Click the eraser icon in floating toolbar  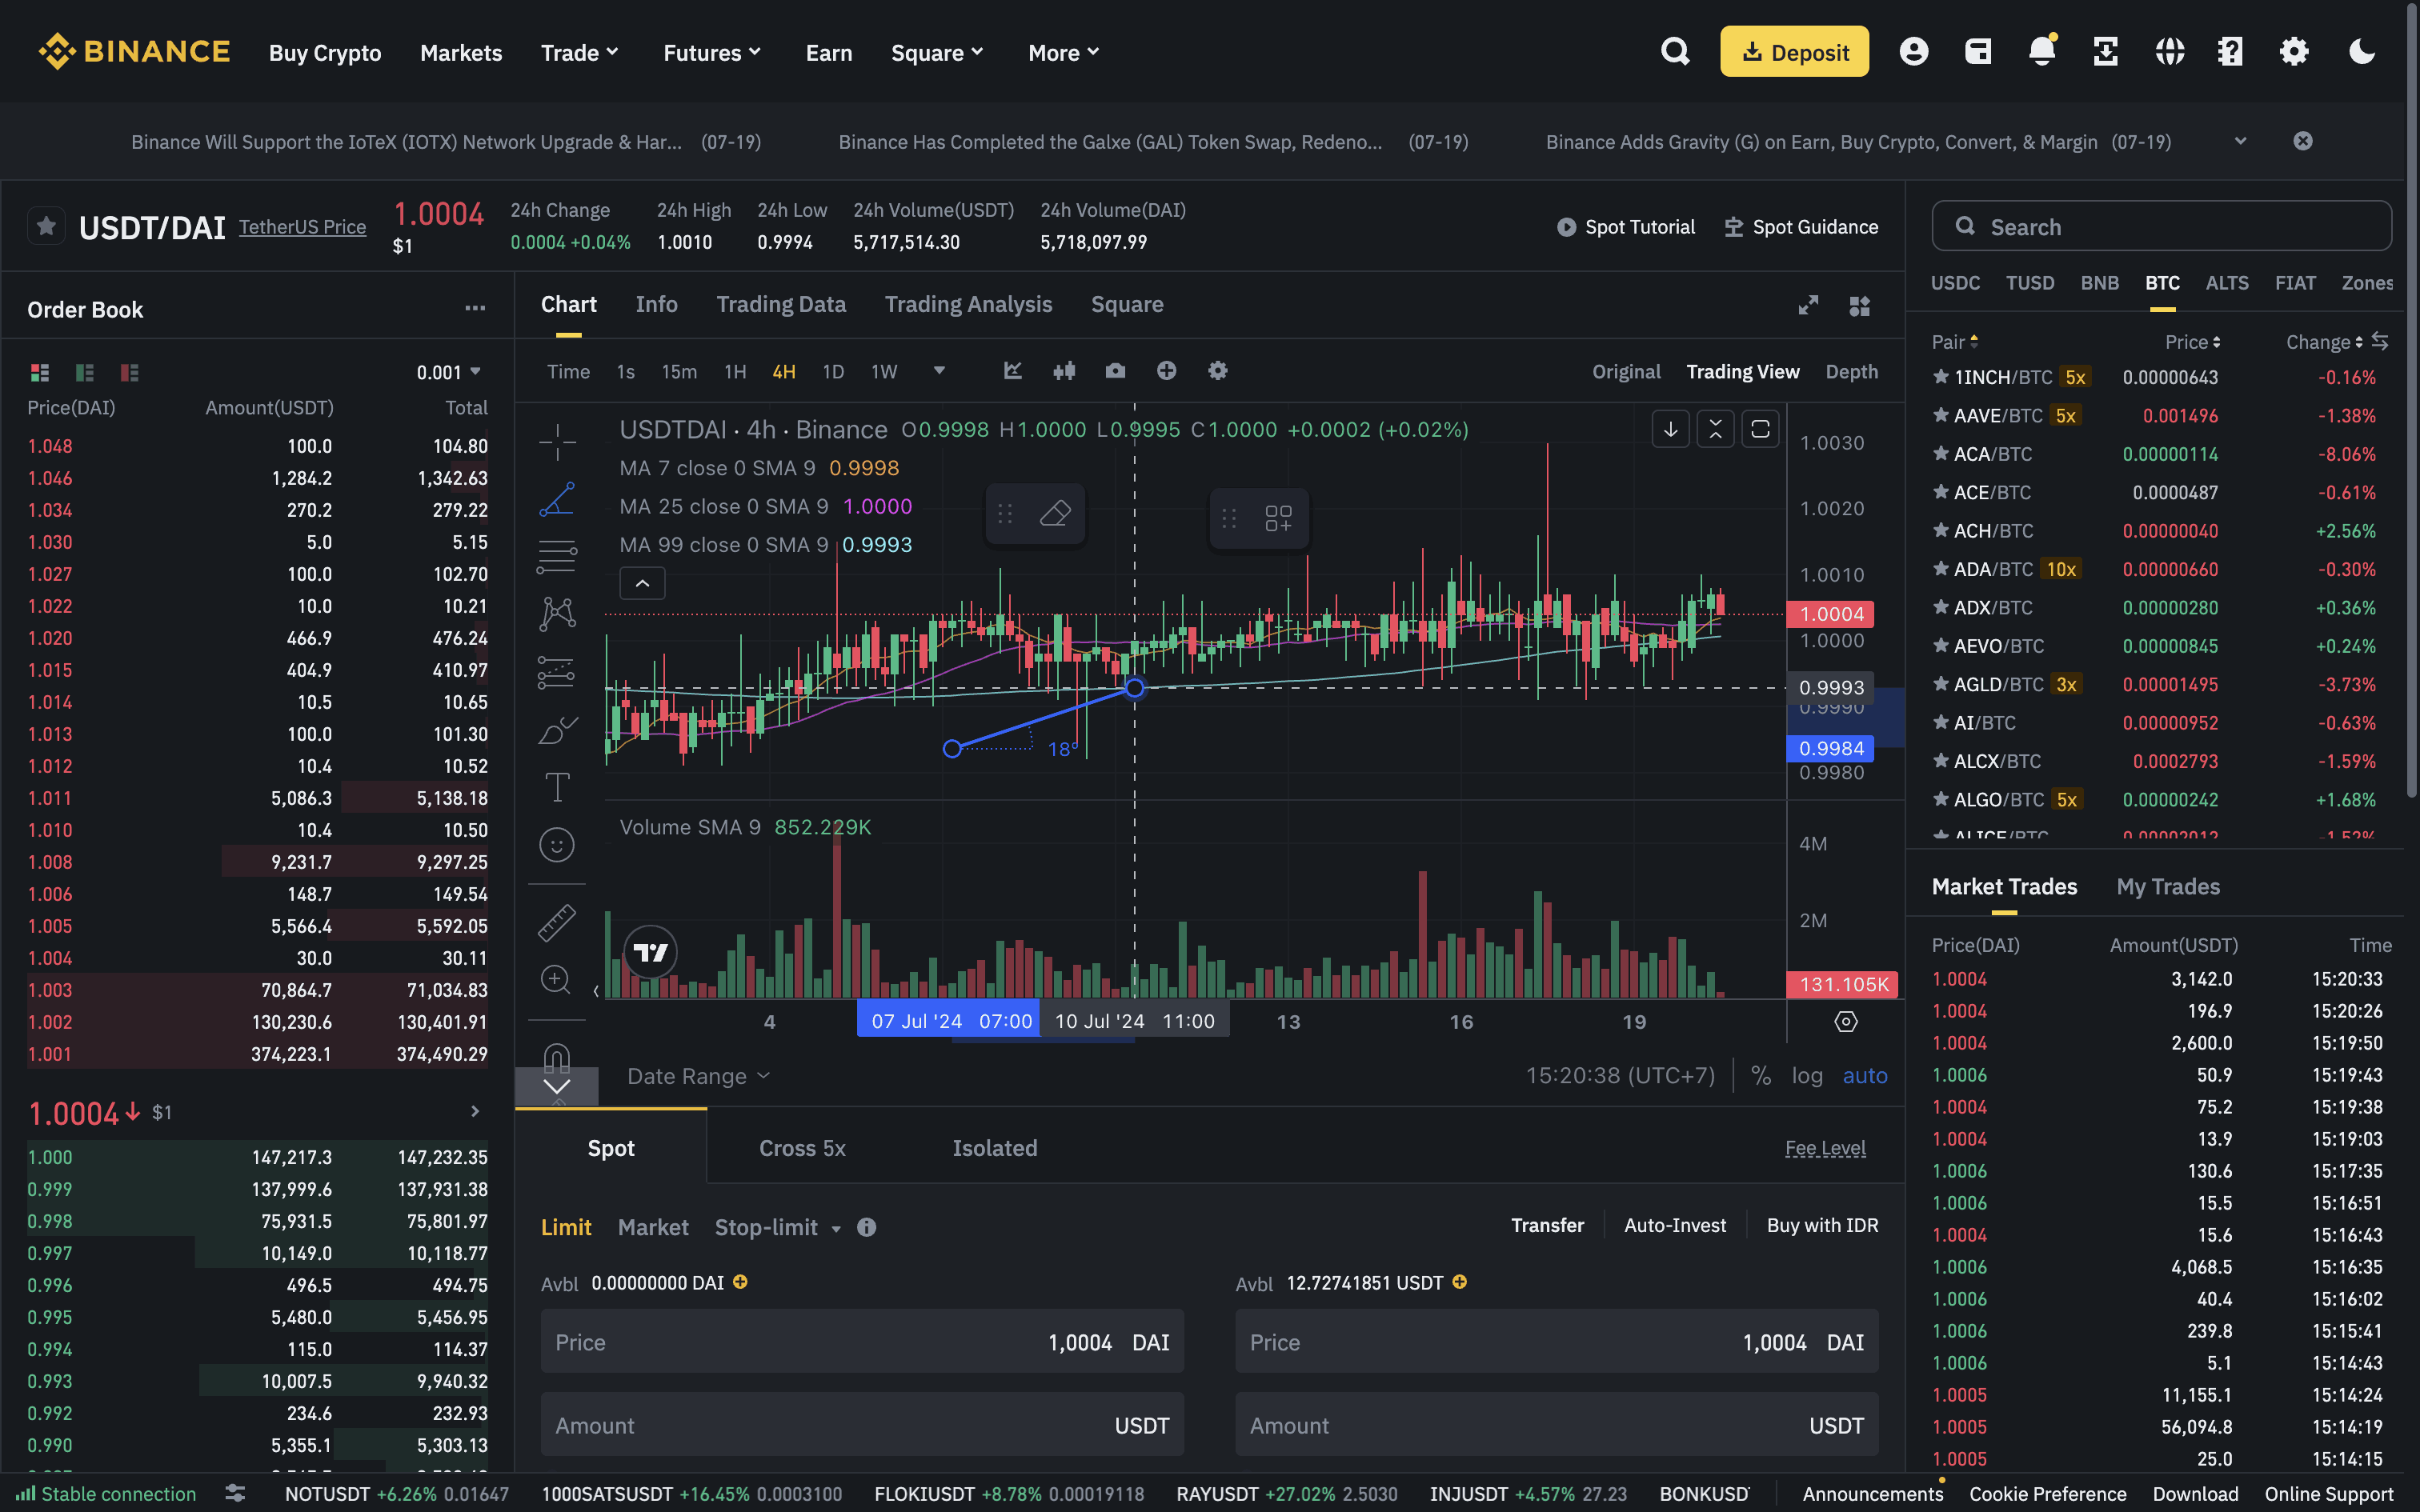(x=1055, y=514)
